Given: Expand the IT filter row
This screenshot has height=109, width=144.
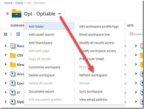Looking at the screenshot, I should 6,92.
